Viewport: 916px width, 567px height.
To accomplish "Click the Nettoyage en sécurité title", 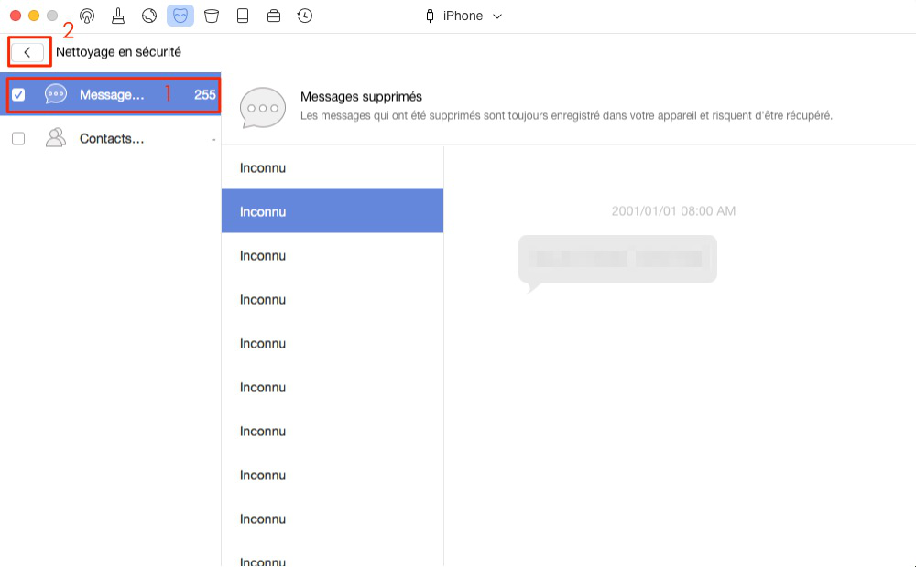I will tap(118, 52).
